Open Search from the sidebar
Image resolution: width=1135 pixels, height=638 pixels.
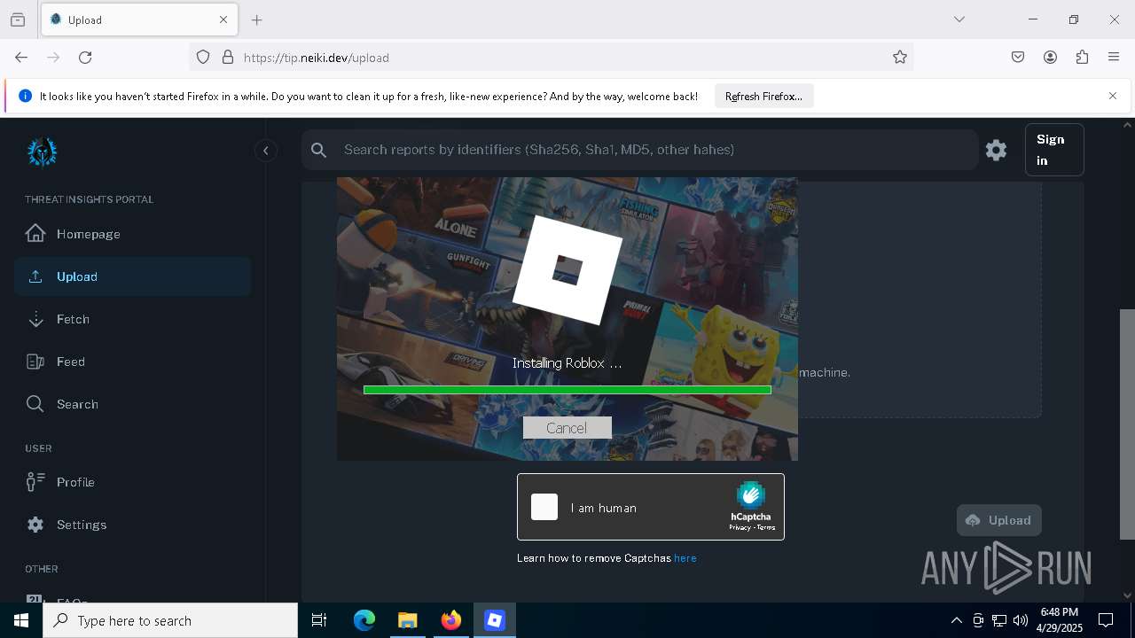tap(132, 404)
